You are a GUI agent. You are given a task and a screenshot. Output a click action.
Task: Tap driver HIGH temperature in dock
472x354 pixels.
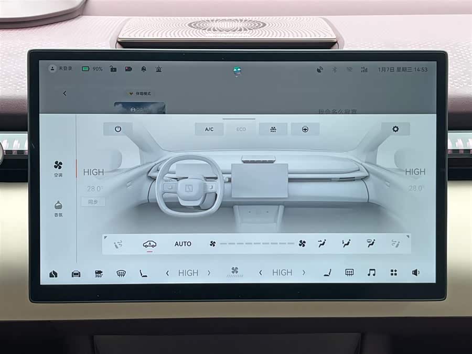188,273
